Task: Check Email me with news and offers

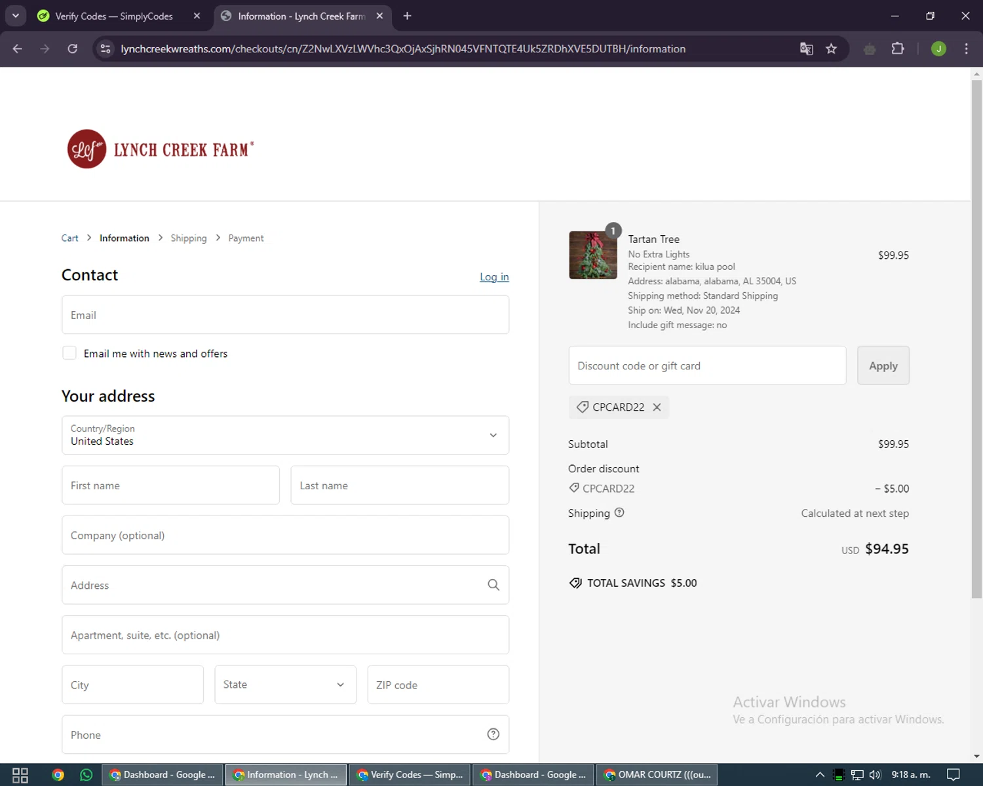Action: [x=69, y=353]
